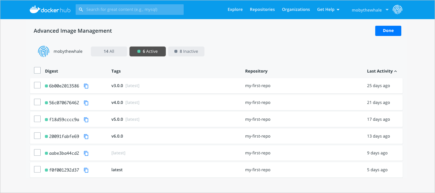Check the select-all checkbox in the header
The image size is (435, 193).
tap(37, 70)
